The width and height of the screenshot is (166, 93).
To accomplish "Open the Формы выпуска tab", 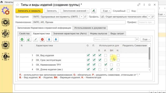I will [x=99, y=34].
